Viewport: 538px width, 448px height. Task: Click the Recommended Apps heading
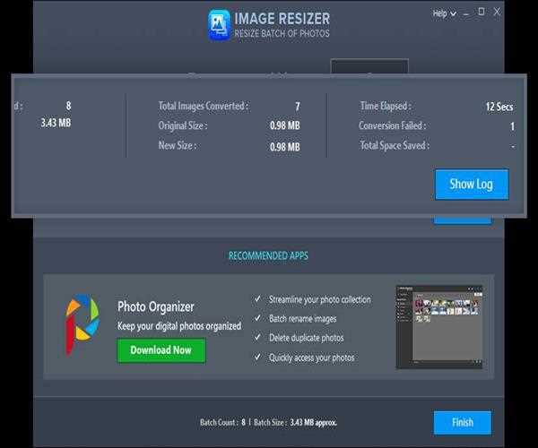click(x=268, y=256)
